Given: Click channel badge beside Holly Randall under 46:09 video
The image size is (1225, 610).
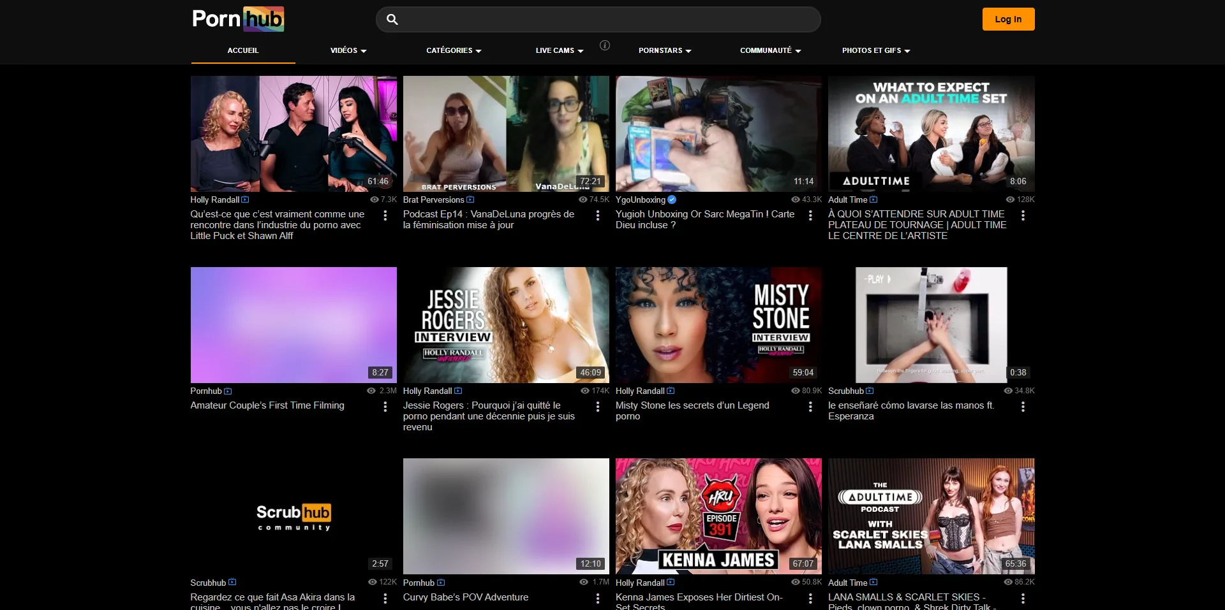Looking at the screenshot, I should [458, 391].
